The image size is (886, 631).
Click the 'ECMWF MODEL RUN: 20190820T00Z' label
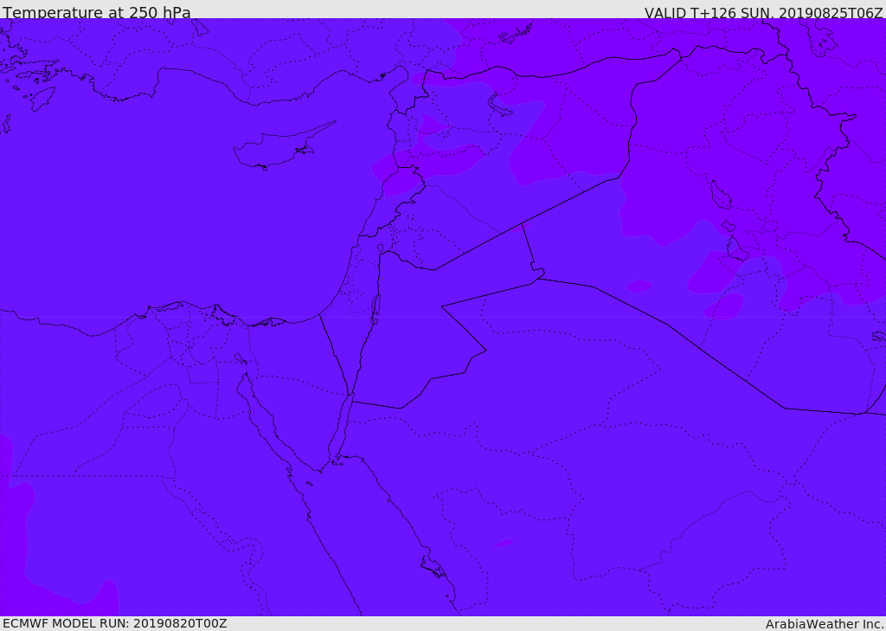coord(115,623)
